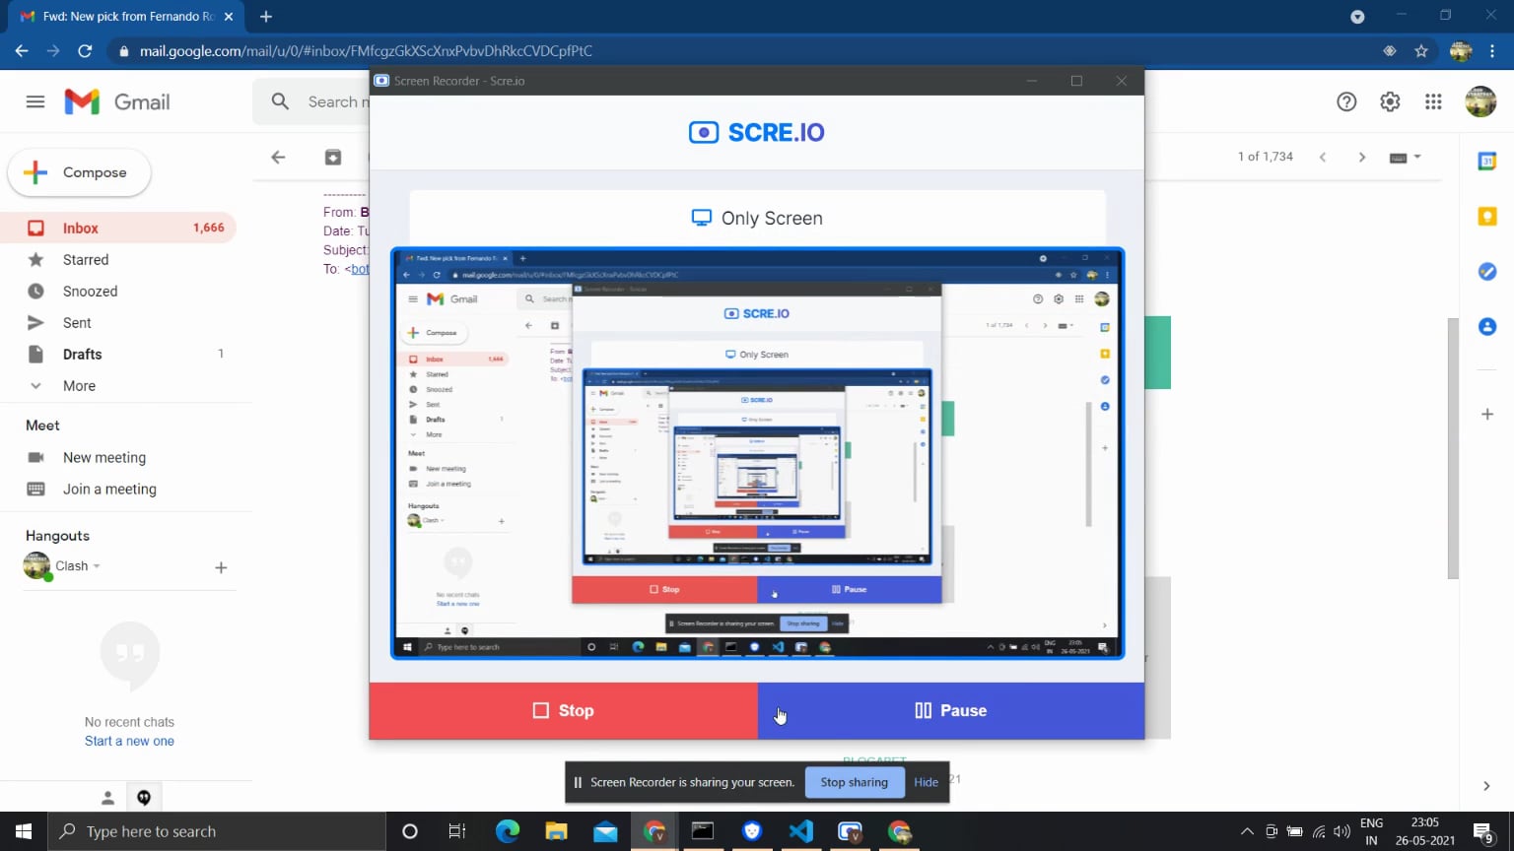Click the Gmail vertical scrollbar
Screen dimensions: 1514x851
[x=1452, y=448]
